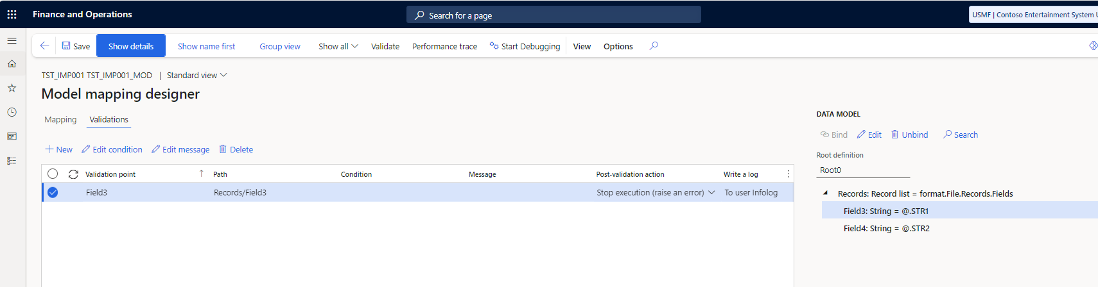Click the diamond icon at the toolbar's right edge

coord(1093,45)
